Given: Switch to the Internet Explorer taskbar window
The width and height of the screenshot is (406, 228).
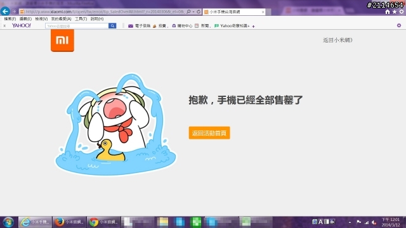Looking at the screenshot, I should coord(36,222).
